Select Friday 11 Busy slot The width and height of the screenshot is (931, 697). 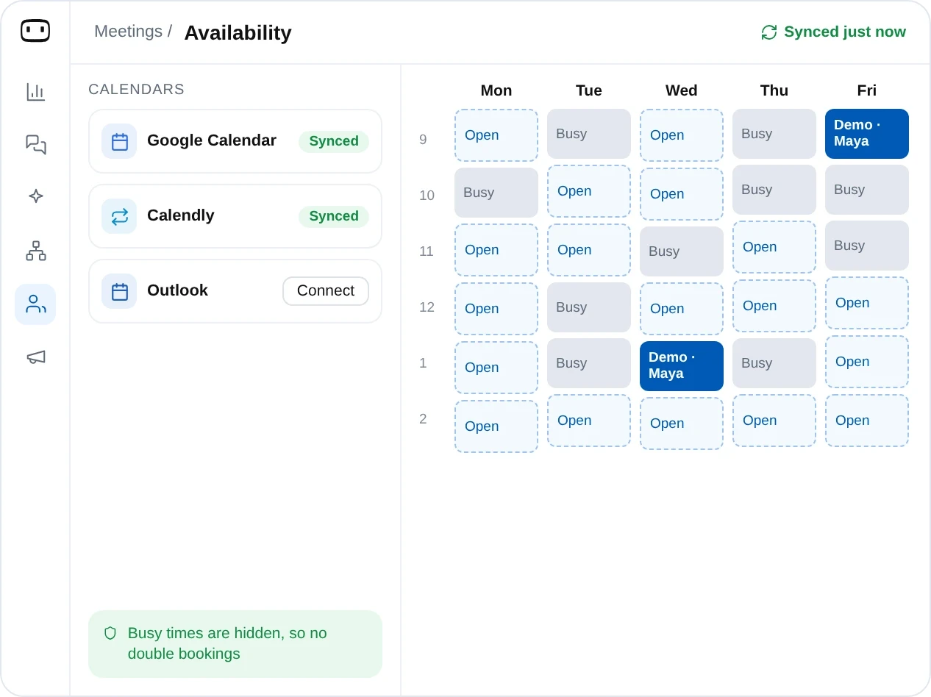coord(867,246)
